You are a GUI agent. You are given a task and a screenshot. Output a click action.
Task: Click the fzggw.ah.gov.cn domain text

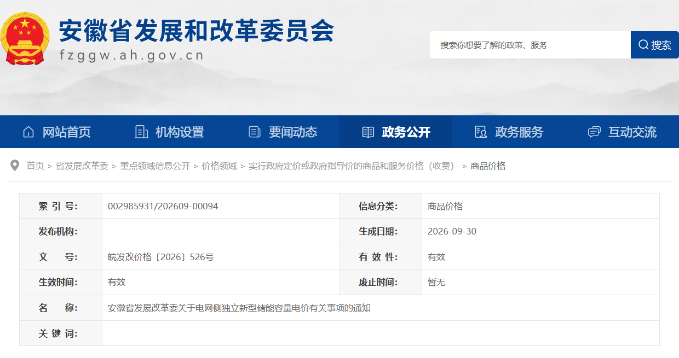131,55
